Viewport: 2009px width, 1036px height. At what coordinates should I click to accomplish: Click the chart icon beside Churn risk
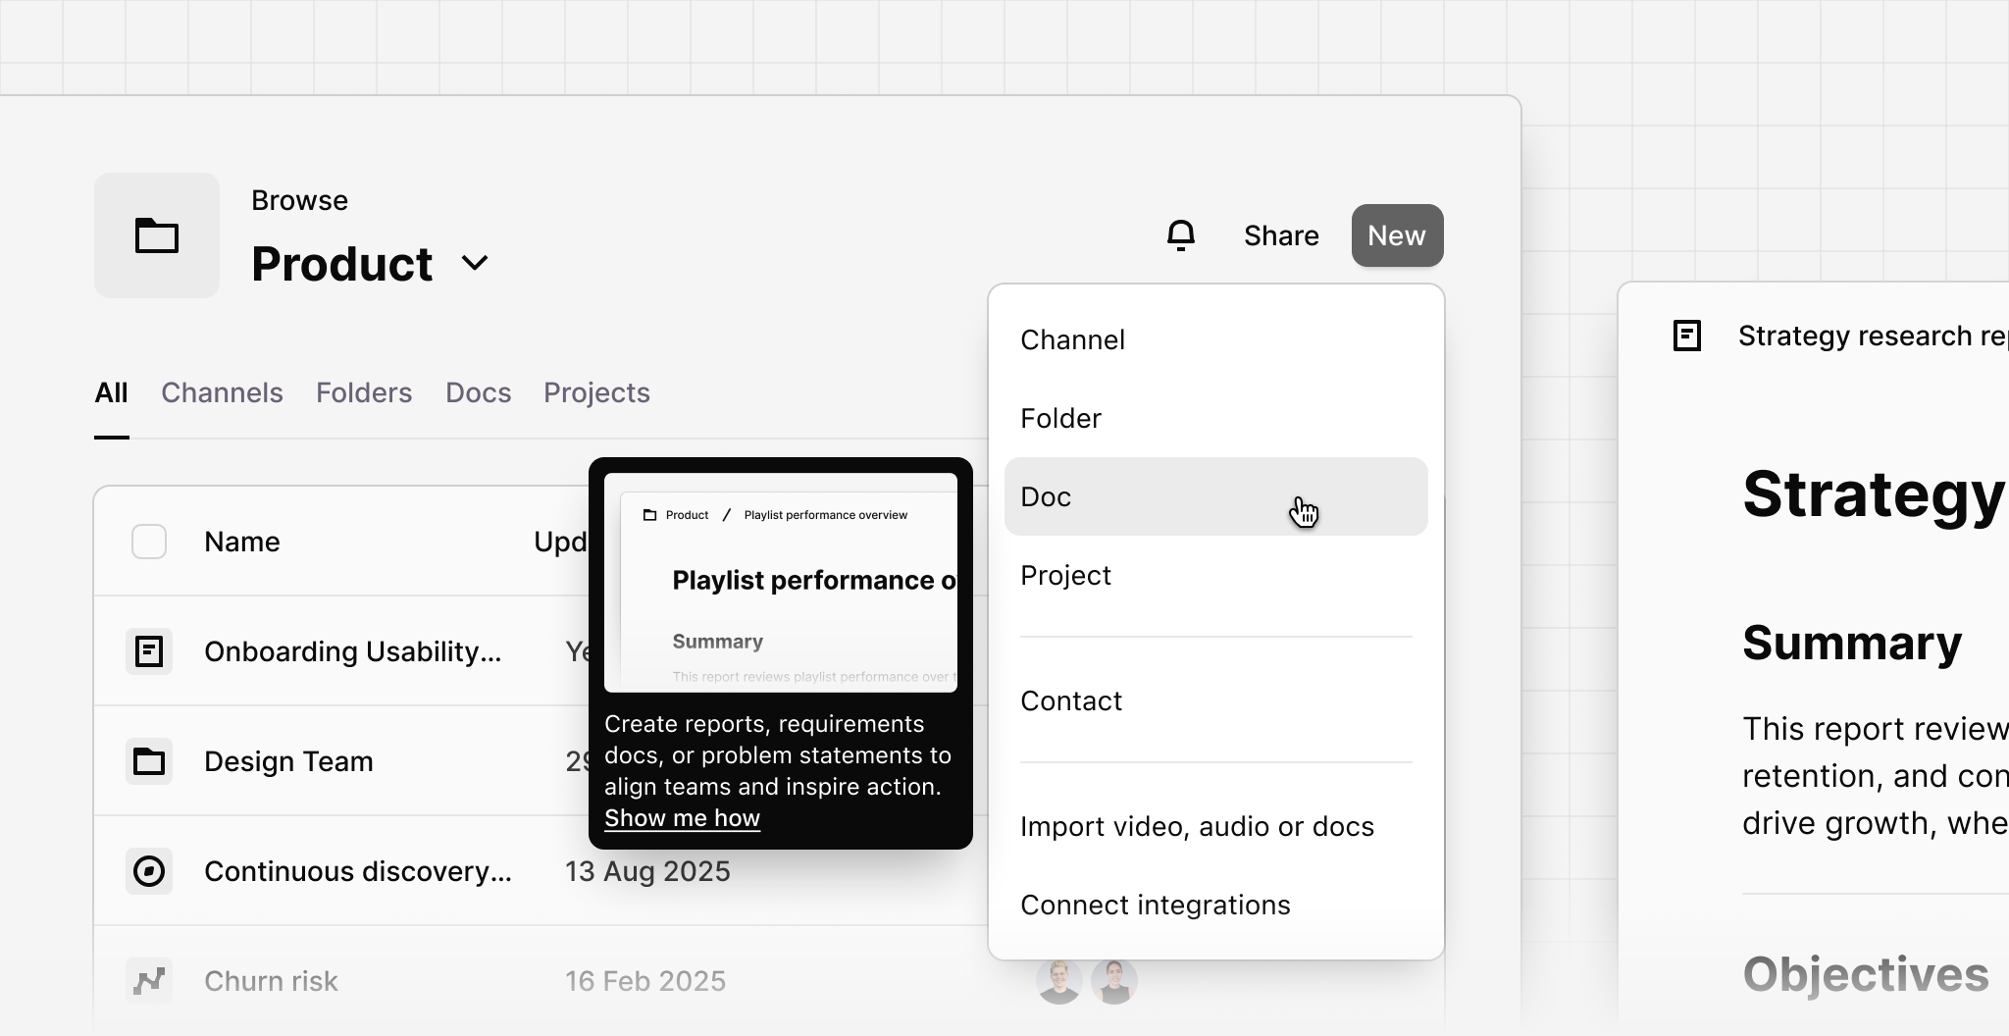point(149,981)
